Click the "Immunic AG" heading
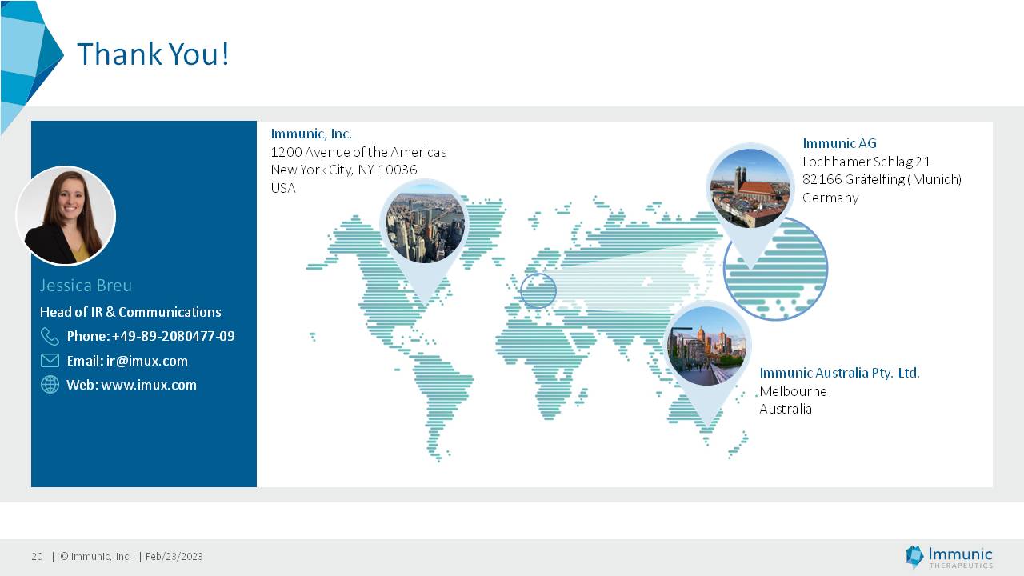This screenshot has height=576, width=1024. [x=840, y=143]
